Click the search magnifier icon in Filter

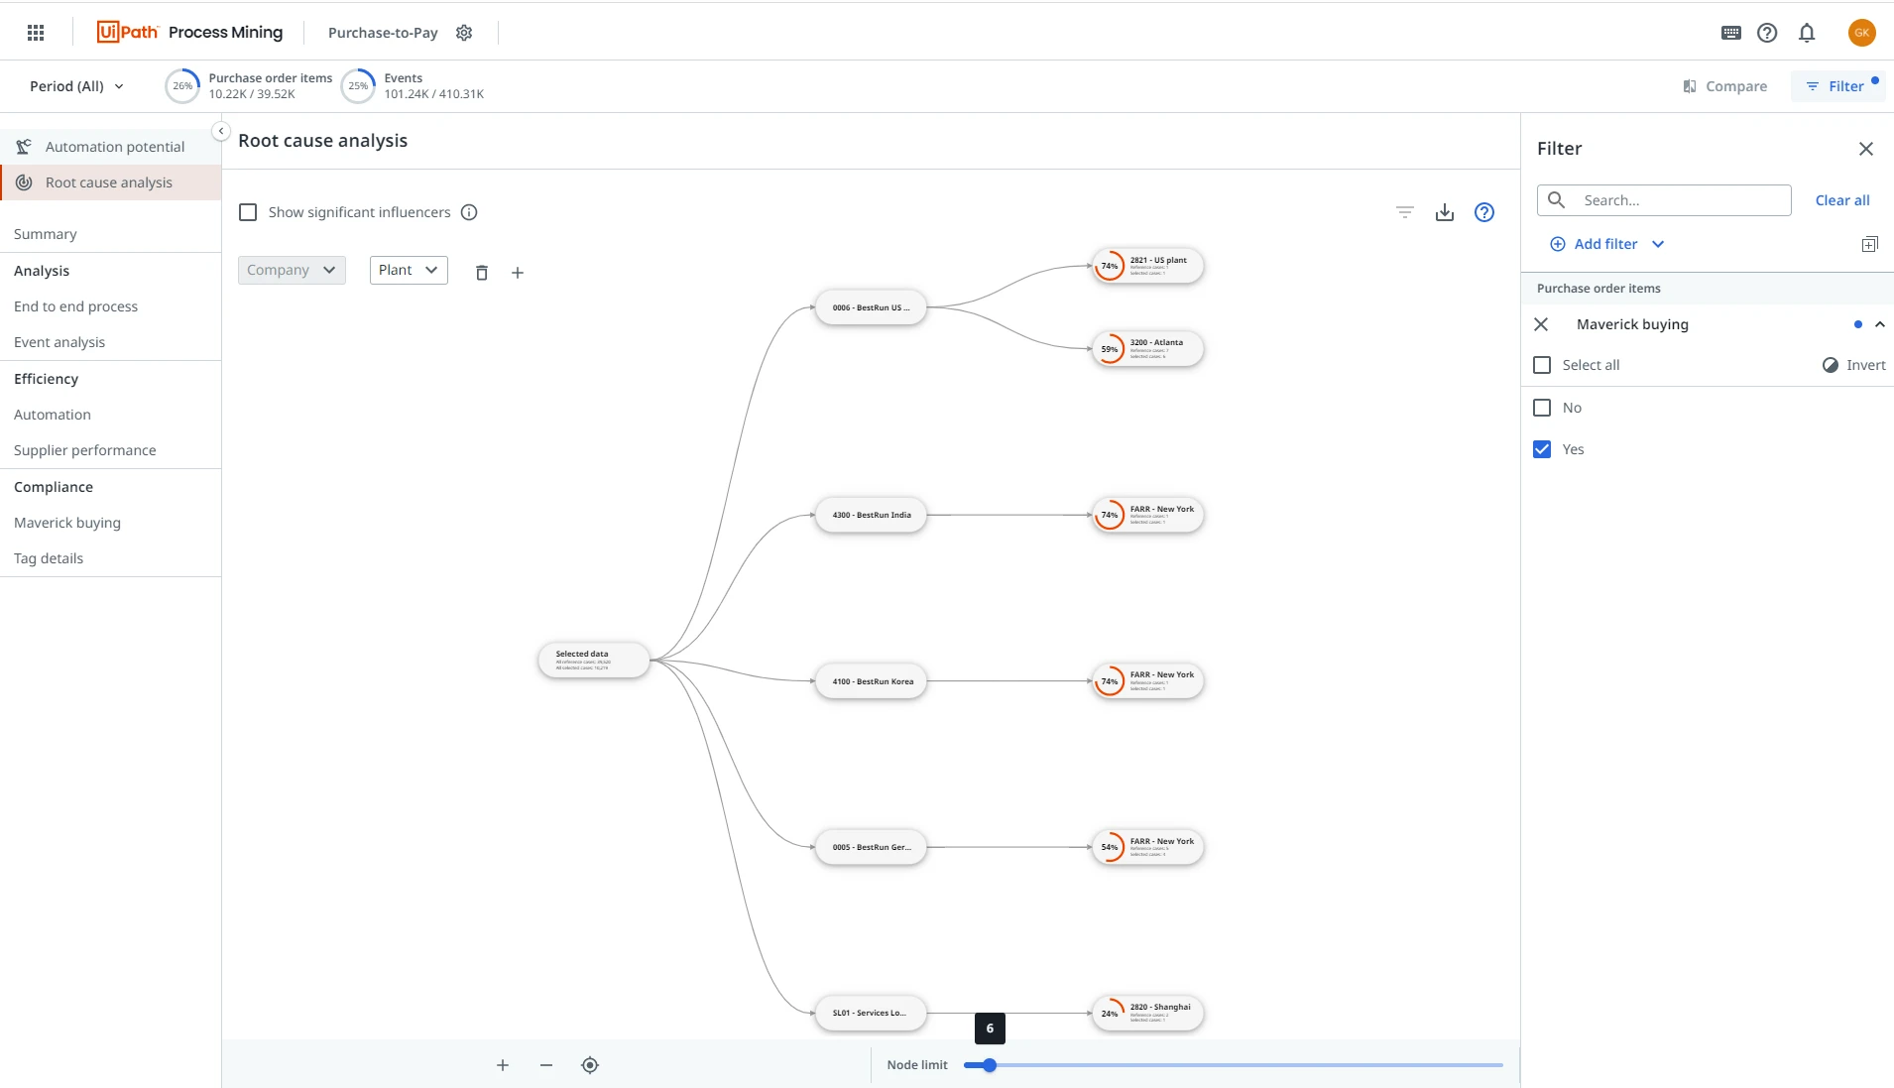pos(1557,200)
